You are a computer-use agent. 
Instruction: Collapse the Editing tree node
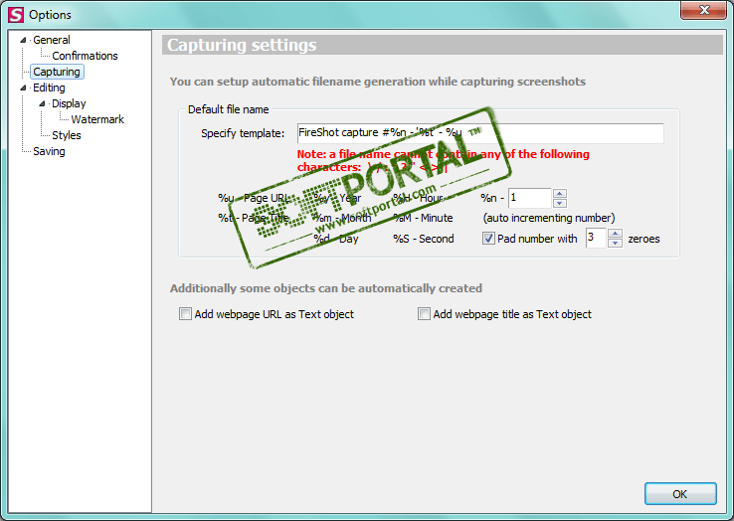click(23, 87)
